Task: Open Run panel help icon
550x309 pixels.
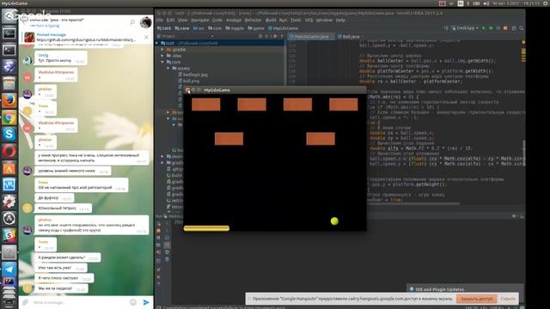Action: (x=158, y=284)
